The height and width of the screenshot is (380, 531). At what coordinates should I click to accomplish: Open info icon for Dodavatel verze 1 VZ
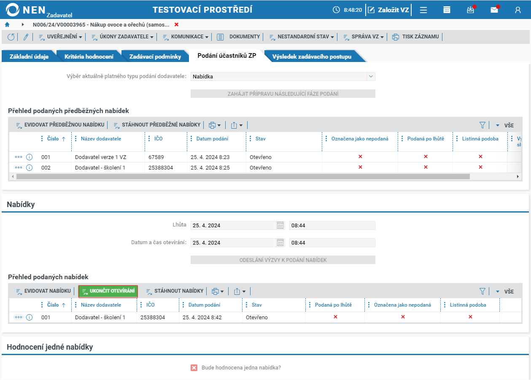[x=30, y=157]
